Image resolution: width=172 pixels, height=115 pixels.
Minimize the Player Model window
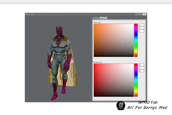137,14
